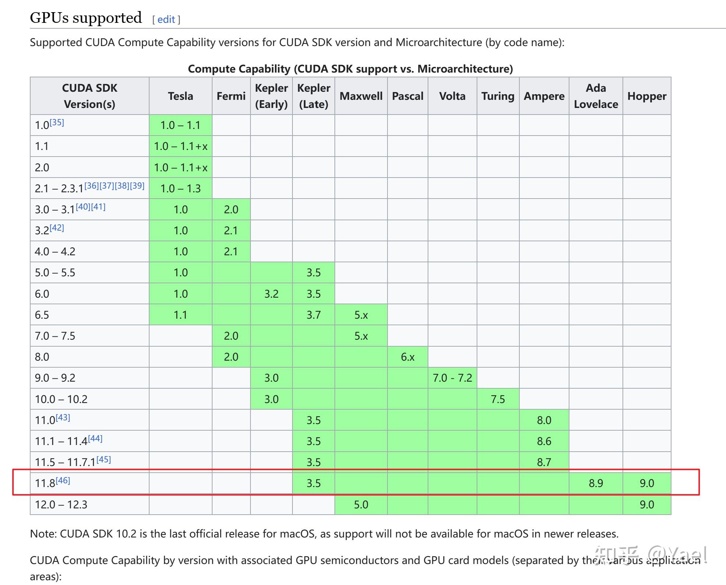Open footnote [43] beside version 11.0

[x=63, y=417]
